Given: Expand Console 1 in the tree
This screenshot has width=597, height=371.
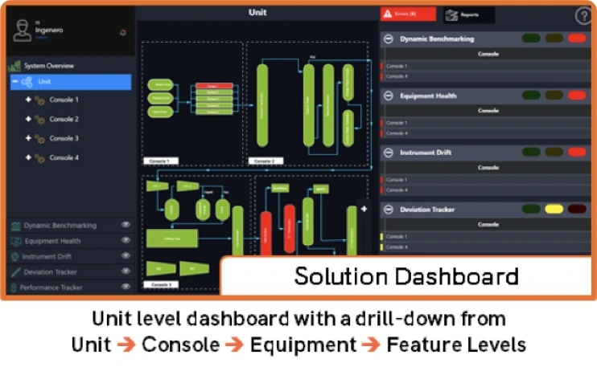Looking at the screenshot, I should [x=27, y=100].
